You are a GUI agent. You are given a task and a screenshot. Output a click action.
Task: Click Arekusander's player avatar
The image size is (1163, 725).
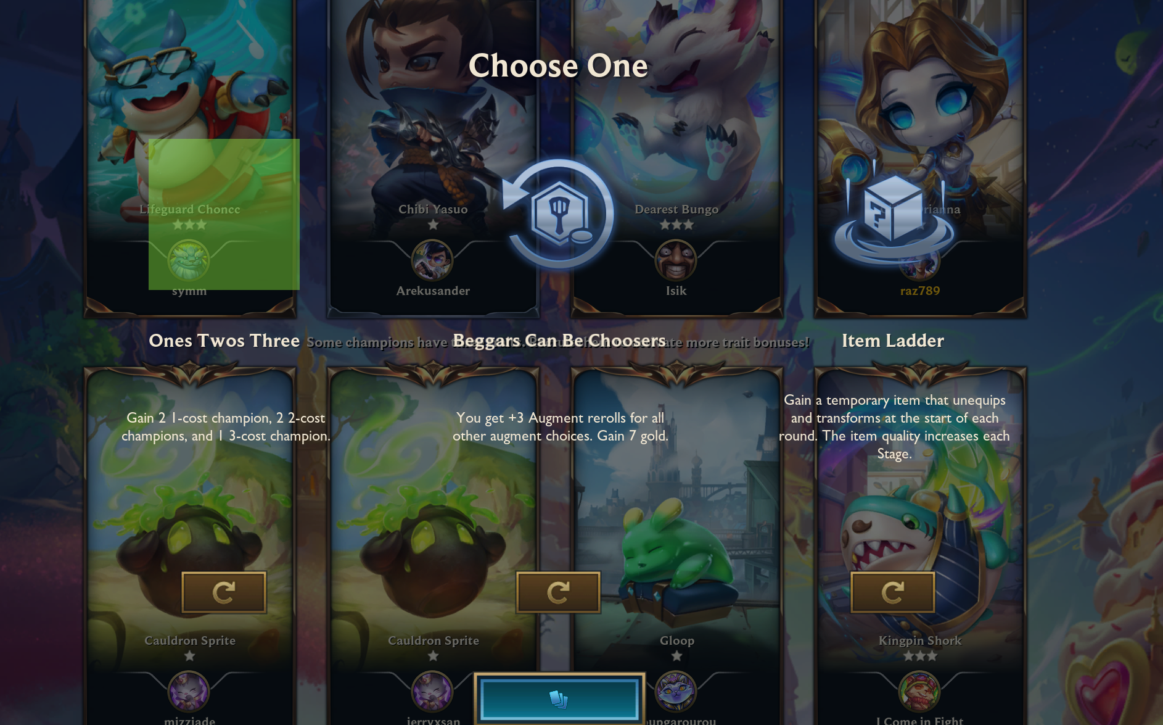432,260
